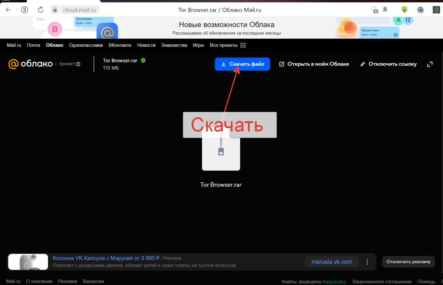Click Скачать файл button
443x285 pixels.
point(242,64)
